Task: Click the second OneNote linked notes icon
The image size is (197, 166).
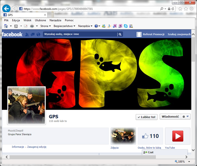Action: click(x=120, y=26)
